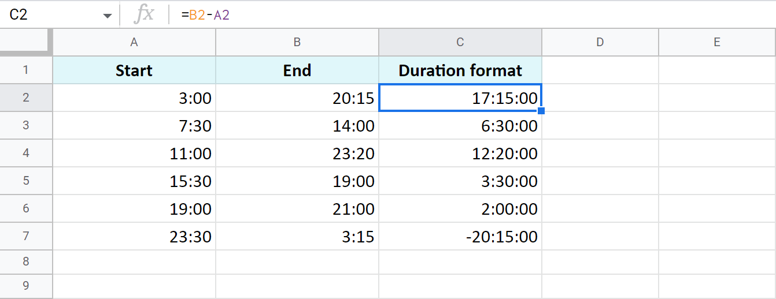Click the cell with end time 20:15
Image resolution: width=776 pixels, height=299 pixels.
click(297, 98)
